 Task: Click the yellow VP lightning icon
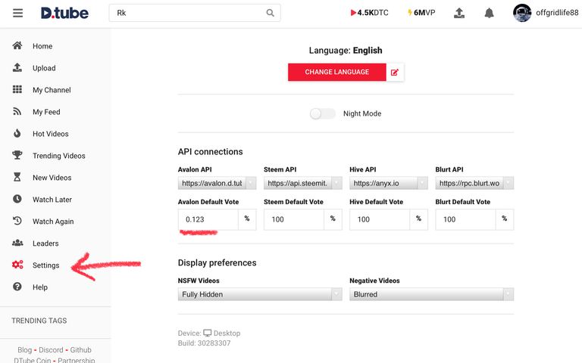coord(410,13)
